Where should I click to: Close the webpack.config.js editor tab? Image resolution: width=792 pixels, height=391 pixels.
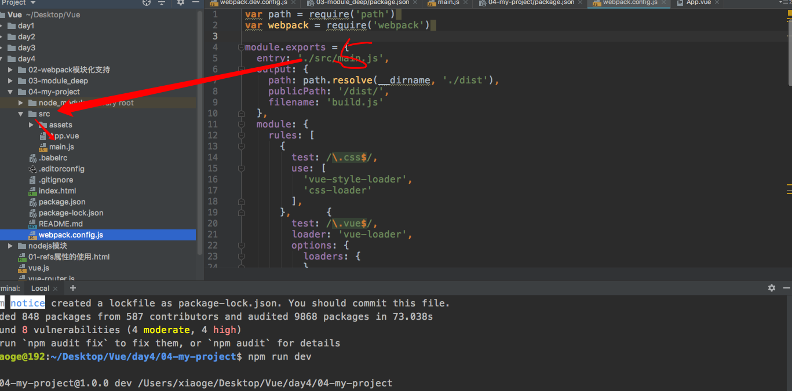pos(663,2)
